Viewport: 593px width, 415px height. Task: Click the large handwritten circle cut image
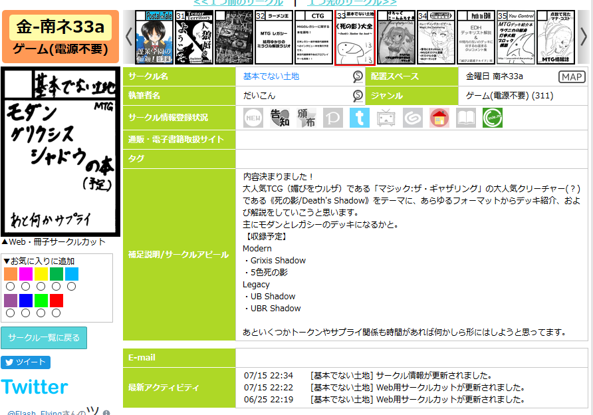coord(60,152)
